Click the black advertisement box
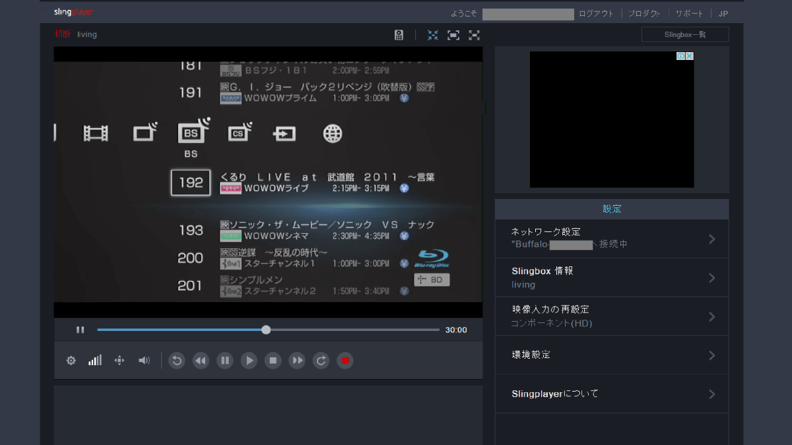This screenshot has height=445, width=792. pyautogui.click(x=612, y=119)
